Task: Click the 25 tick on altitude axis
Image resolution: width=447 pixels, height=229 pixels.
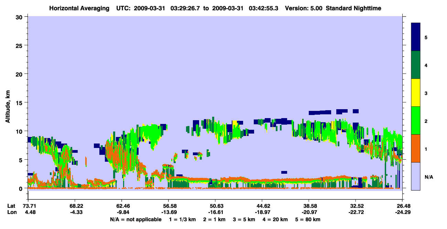Action: 20,45
